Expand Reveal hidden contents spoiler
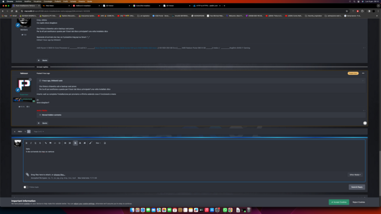The image size is (381, 214). pos(51,115)
